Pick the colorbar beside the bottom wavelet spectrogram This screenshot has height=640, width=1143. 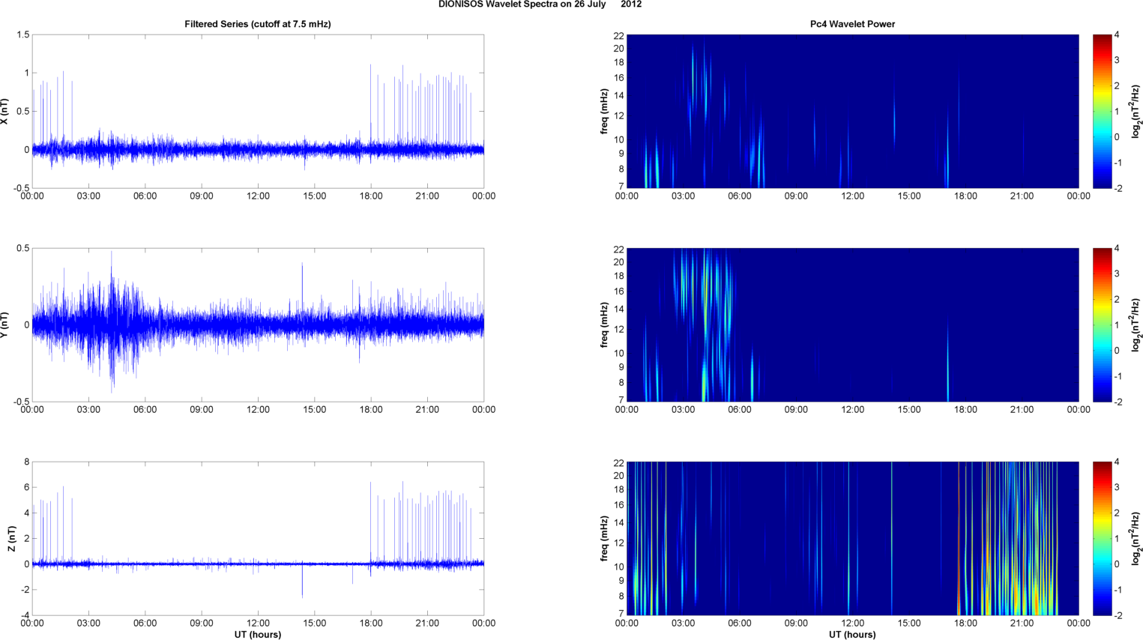[1102, 538]
